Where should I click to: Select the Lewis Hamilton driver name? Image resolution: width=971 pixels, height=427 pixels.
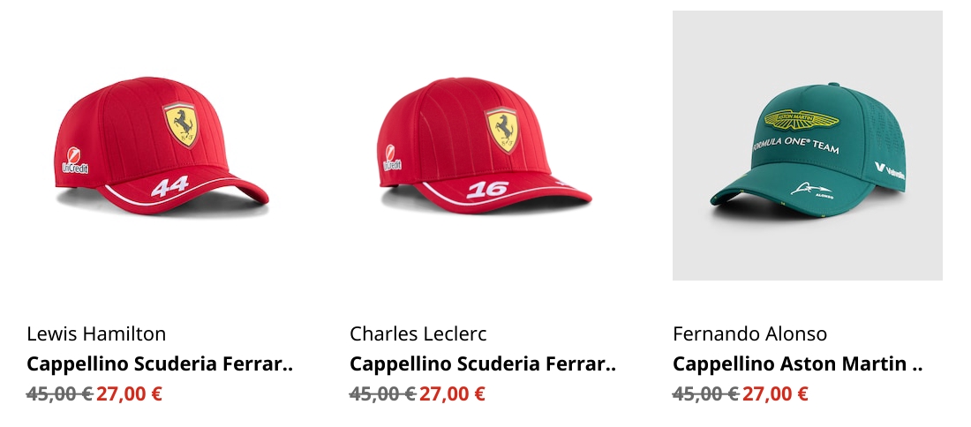coord(96,334)
